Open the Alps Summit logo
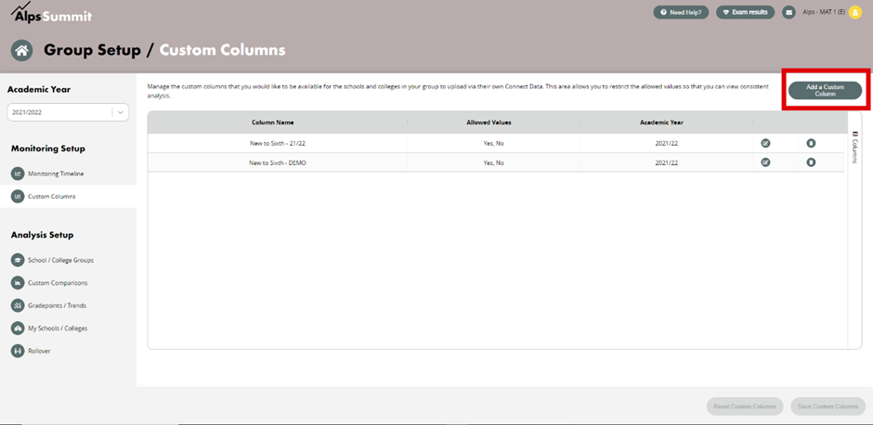The width and height of the screenshot is (873, 425). coord(51,13)
